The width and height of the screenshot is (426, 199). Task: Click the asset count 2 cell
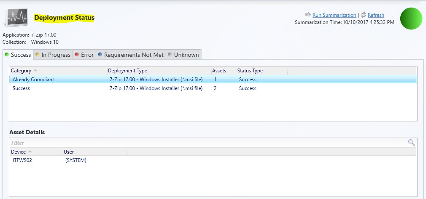coord(215,88)
